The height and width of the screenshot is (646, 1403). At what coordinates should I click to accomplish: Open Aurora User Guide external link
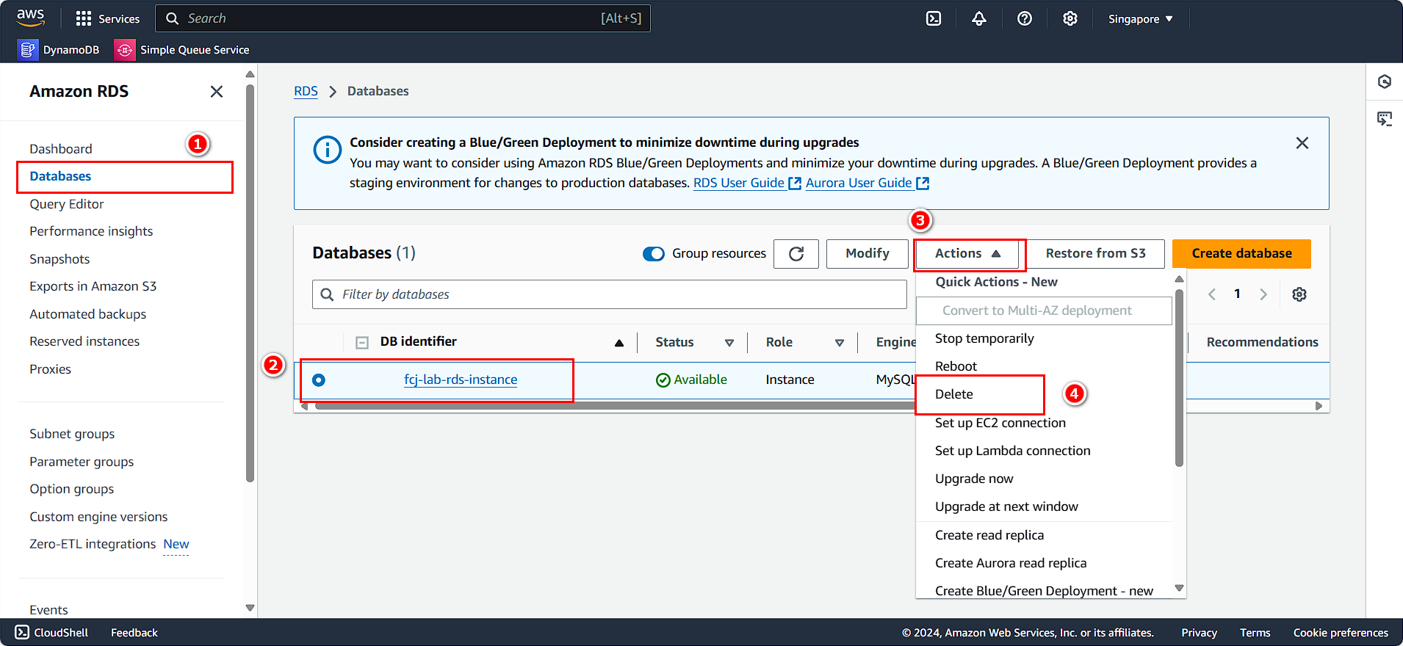[x=868, y=183]
